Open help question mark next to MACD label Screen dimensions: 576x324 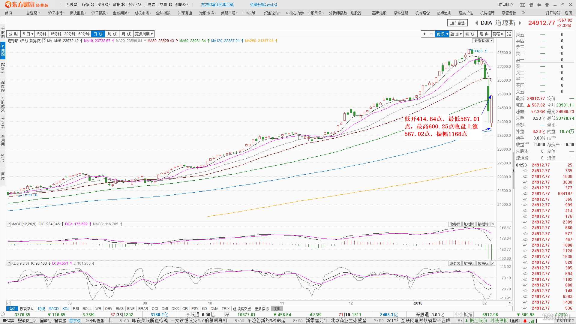[9, 224]
